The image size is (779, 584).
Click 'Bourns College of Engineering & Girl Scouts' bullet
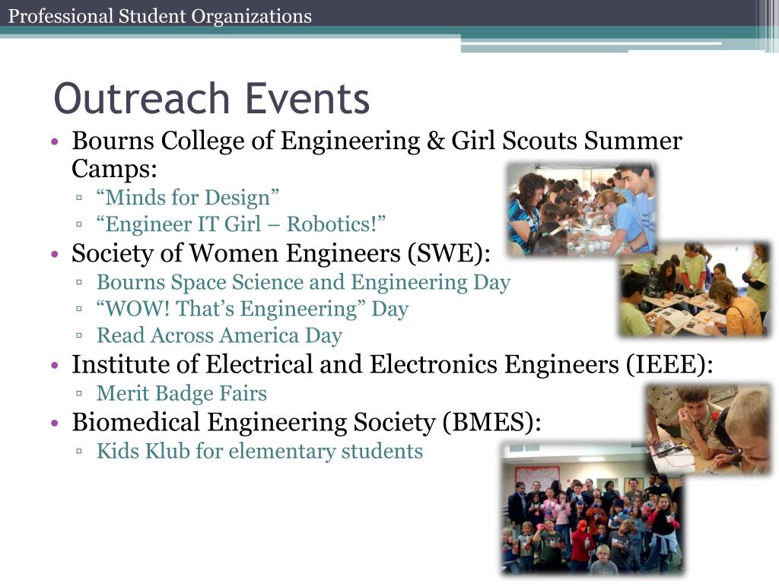click(377, 141)
